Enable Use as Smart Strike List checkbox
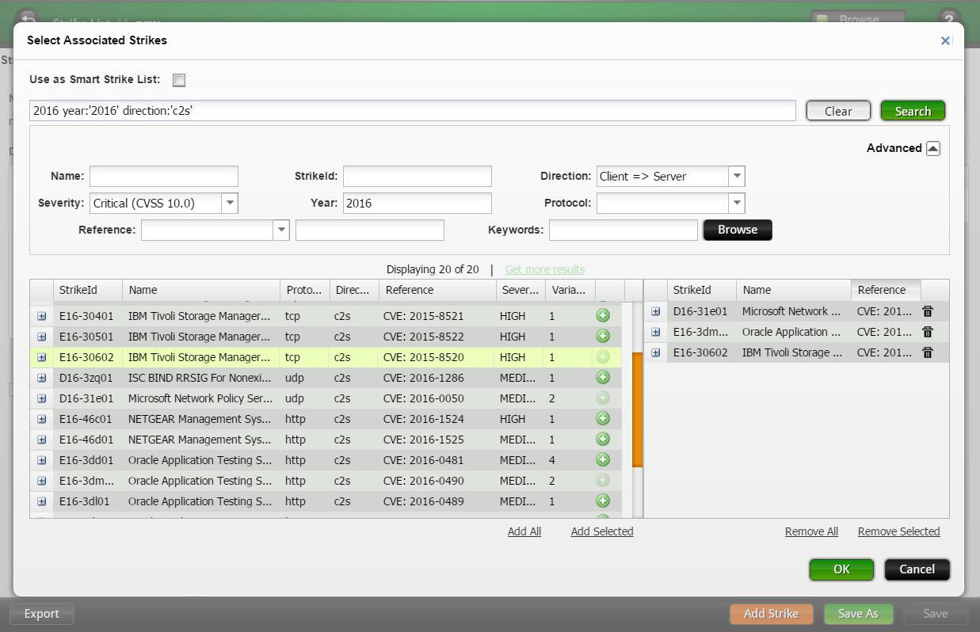This screenshot has height=632, width=980. pos(179,80)
